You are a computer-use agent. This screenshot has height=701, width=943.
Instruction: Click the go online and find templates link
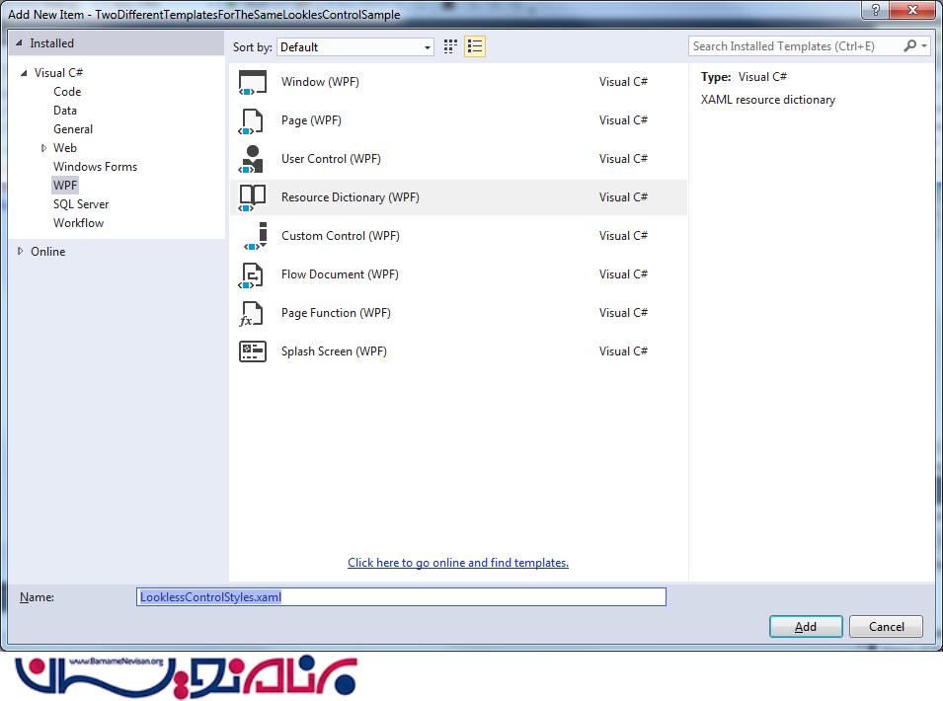[458, 563]
